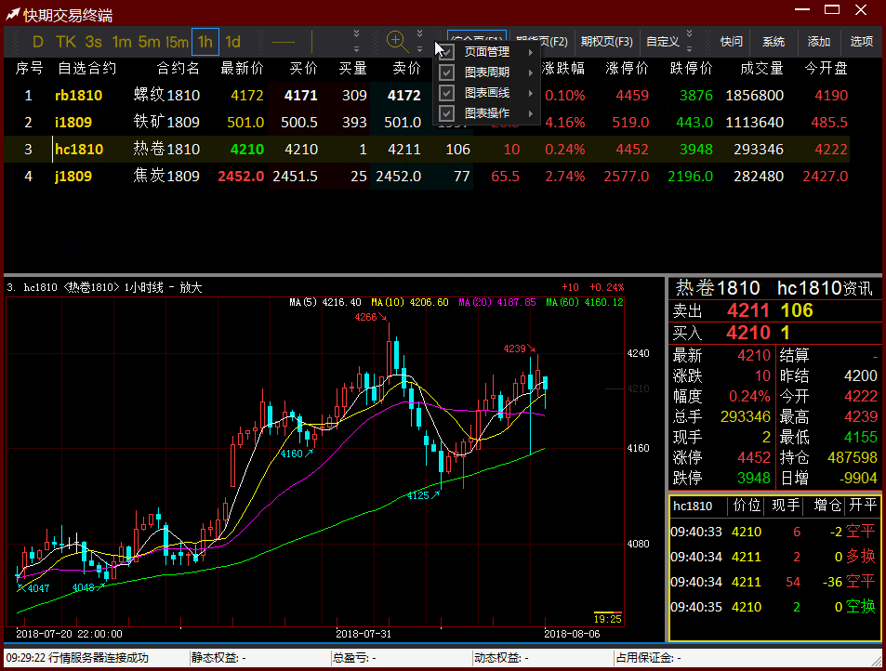Select the 1h period button

pyautogui.click(x=205, y=42)
